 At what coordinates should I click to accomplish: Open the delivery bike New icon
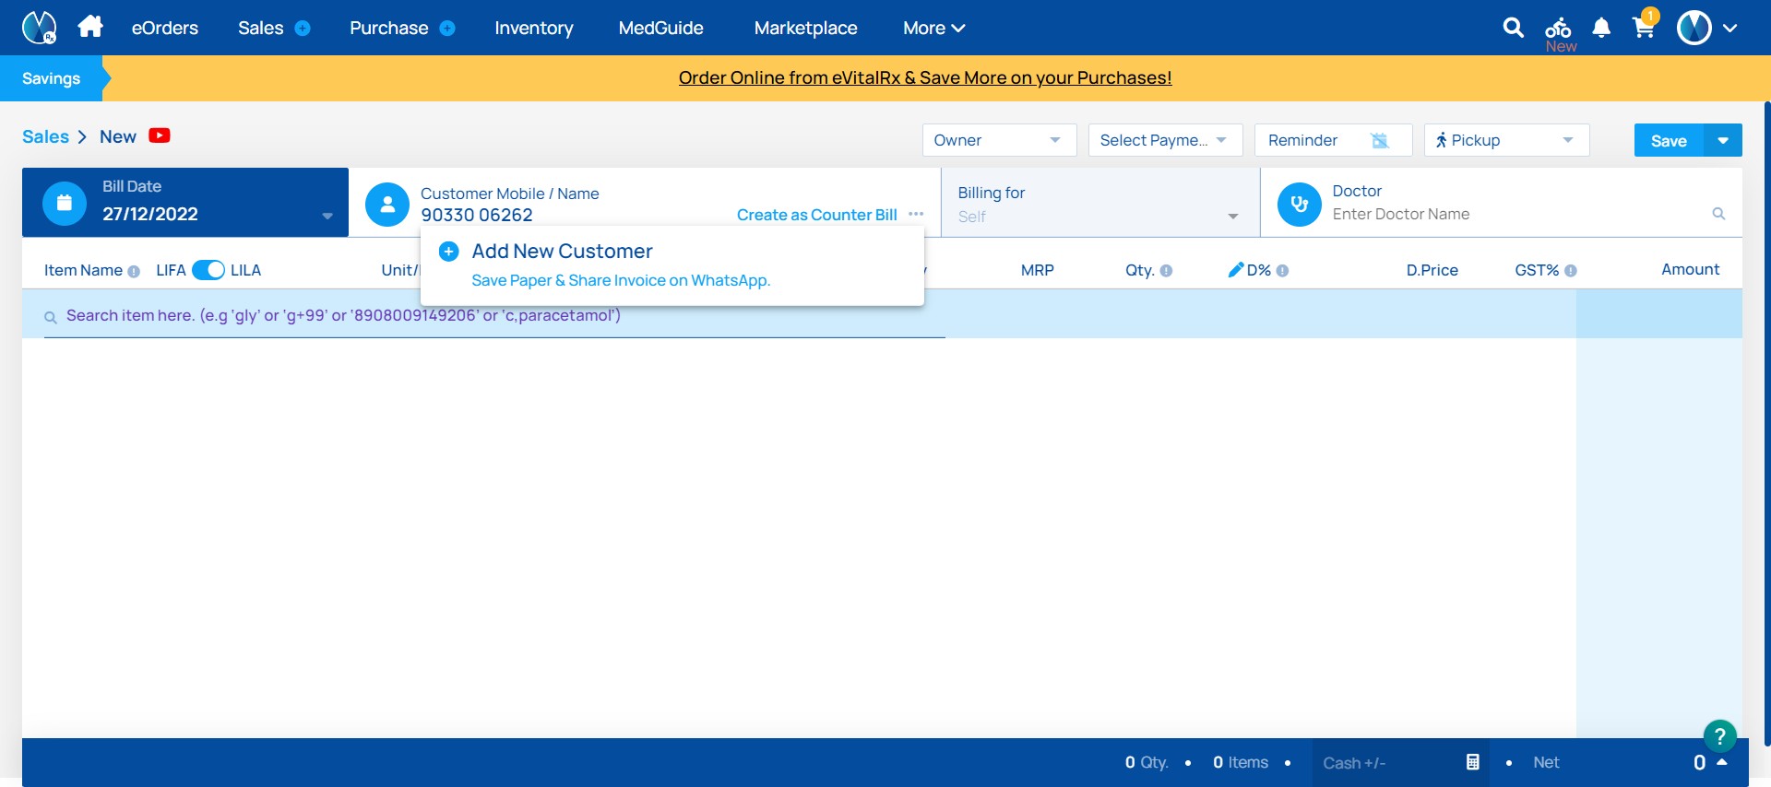pyautogui.click(x=1559, y=33)
